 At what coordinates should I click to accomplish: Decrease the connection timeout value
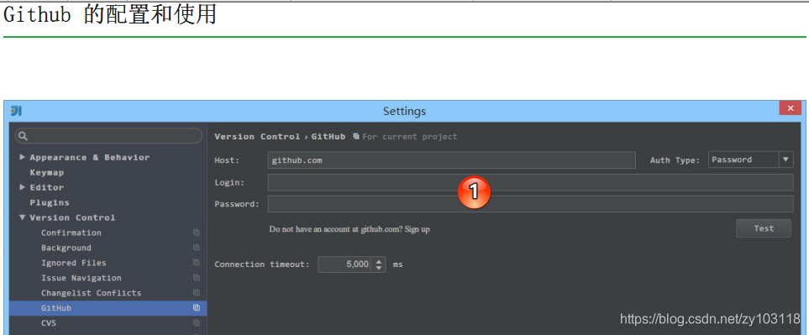tap(379, 268)
